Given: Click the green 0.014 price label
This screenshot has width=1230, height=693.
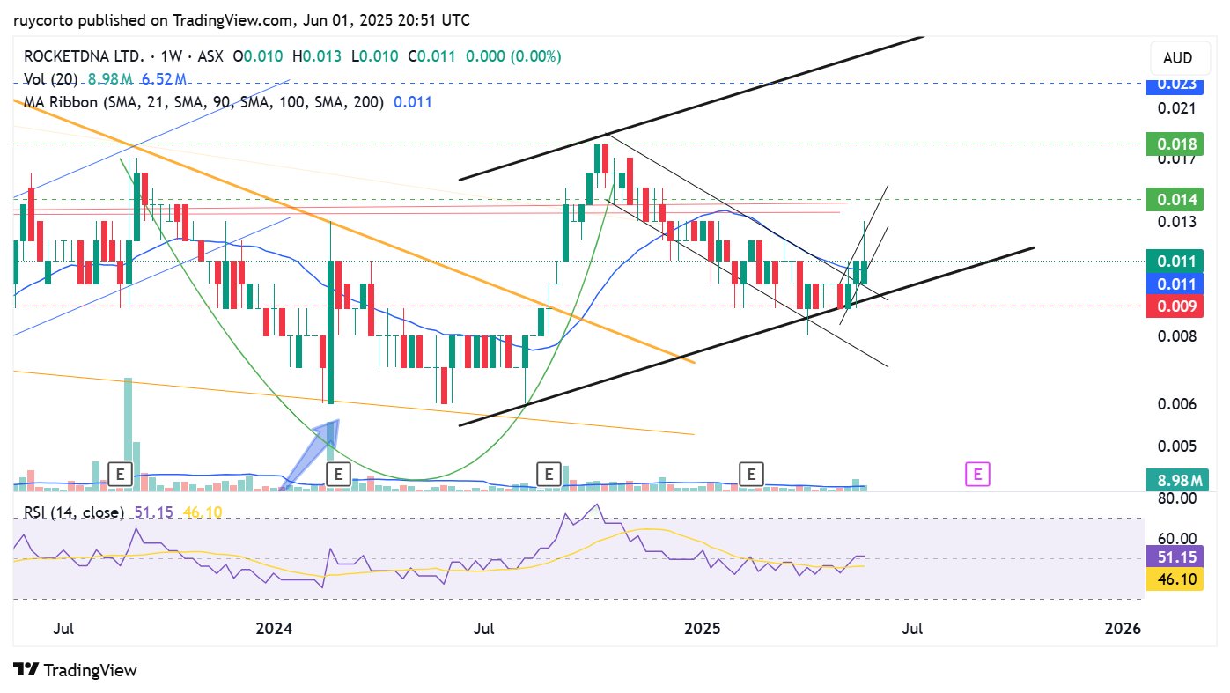Looking at the screenshot, I should (x=1175, y=199).
